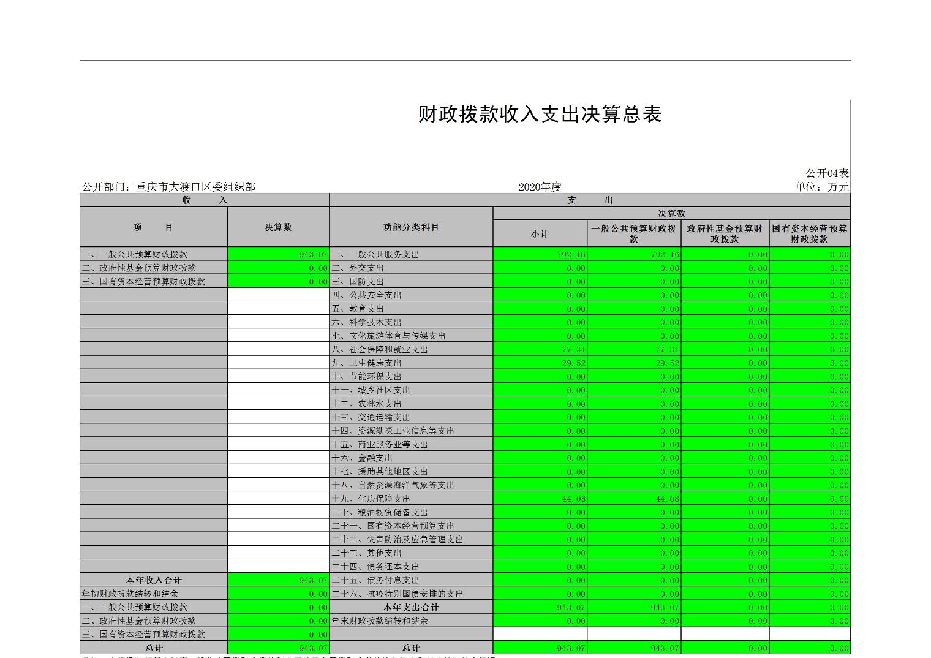Select the 九、卫生健康支出 row label

(x=367, y=363)
